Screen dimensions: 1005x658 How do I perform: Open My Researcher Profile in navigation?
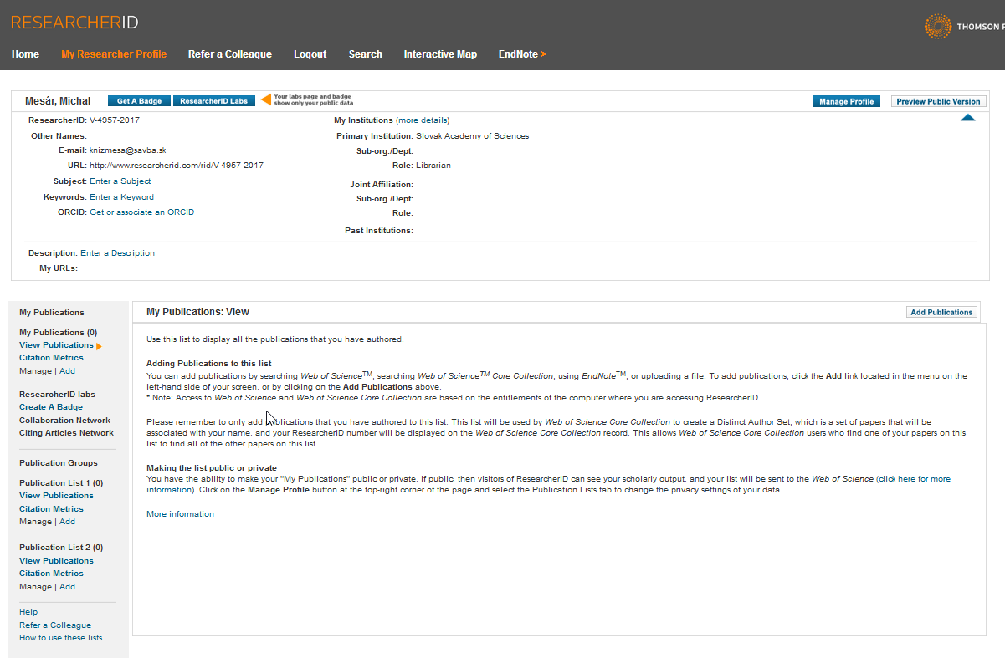pos(114,54)
